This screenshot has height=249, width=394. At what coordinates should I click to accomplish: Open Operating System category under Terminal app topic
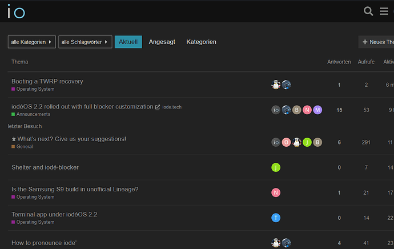click(x=33, y=222)
